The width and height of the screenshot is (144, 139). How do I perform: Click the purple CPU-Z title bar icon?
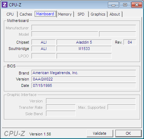(x=5, y=5)
